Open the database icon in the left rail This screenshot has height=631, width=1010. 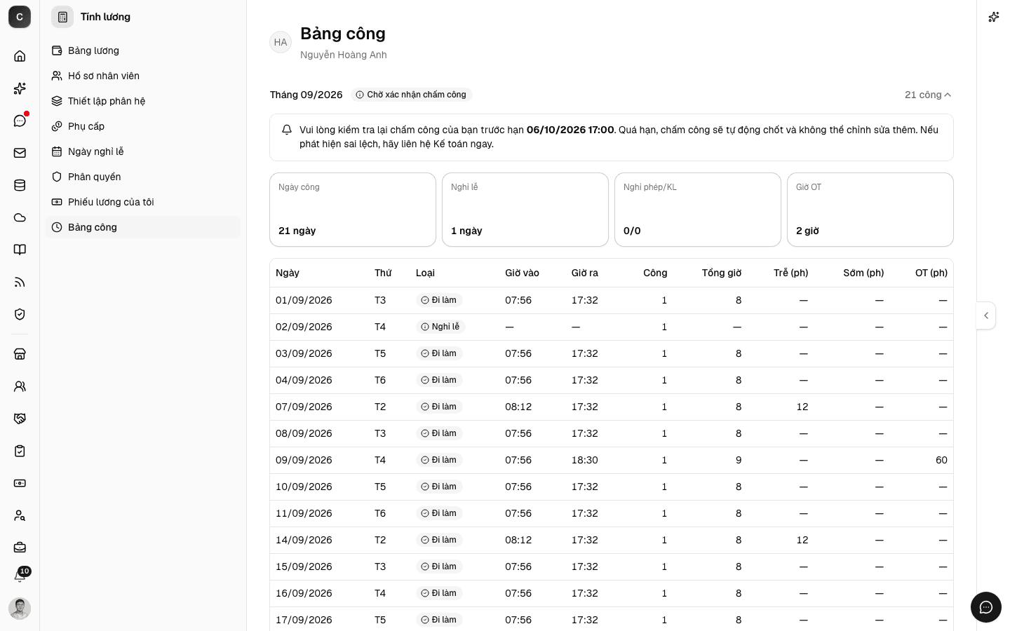[x=20, y=185]
